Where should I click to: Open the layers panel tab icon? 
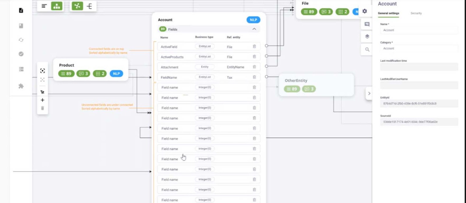367,37
